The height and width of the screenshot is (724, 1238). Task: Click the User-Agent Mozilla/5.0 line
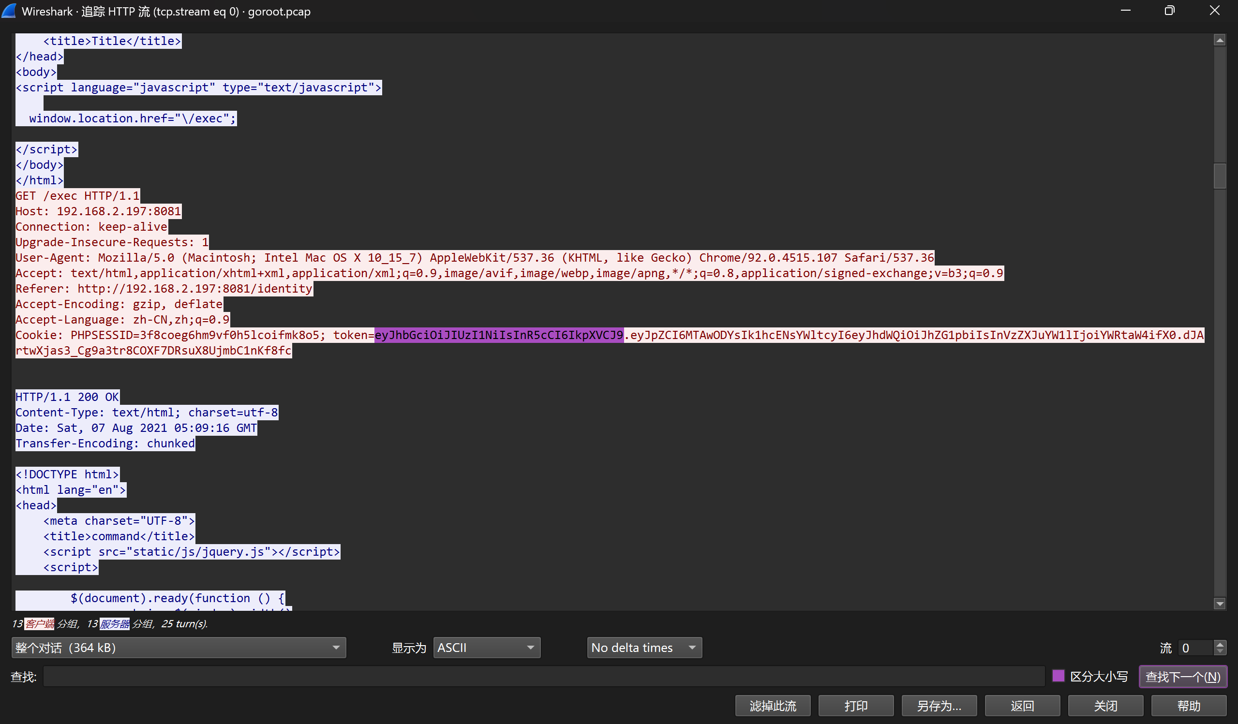[475, 257]
